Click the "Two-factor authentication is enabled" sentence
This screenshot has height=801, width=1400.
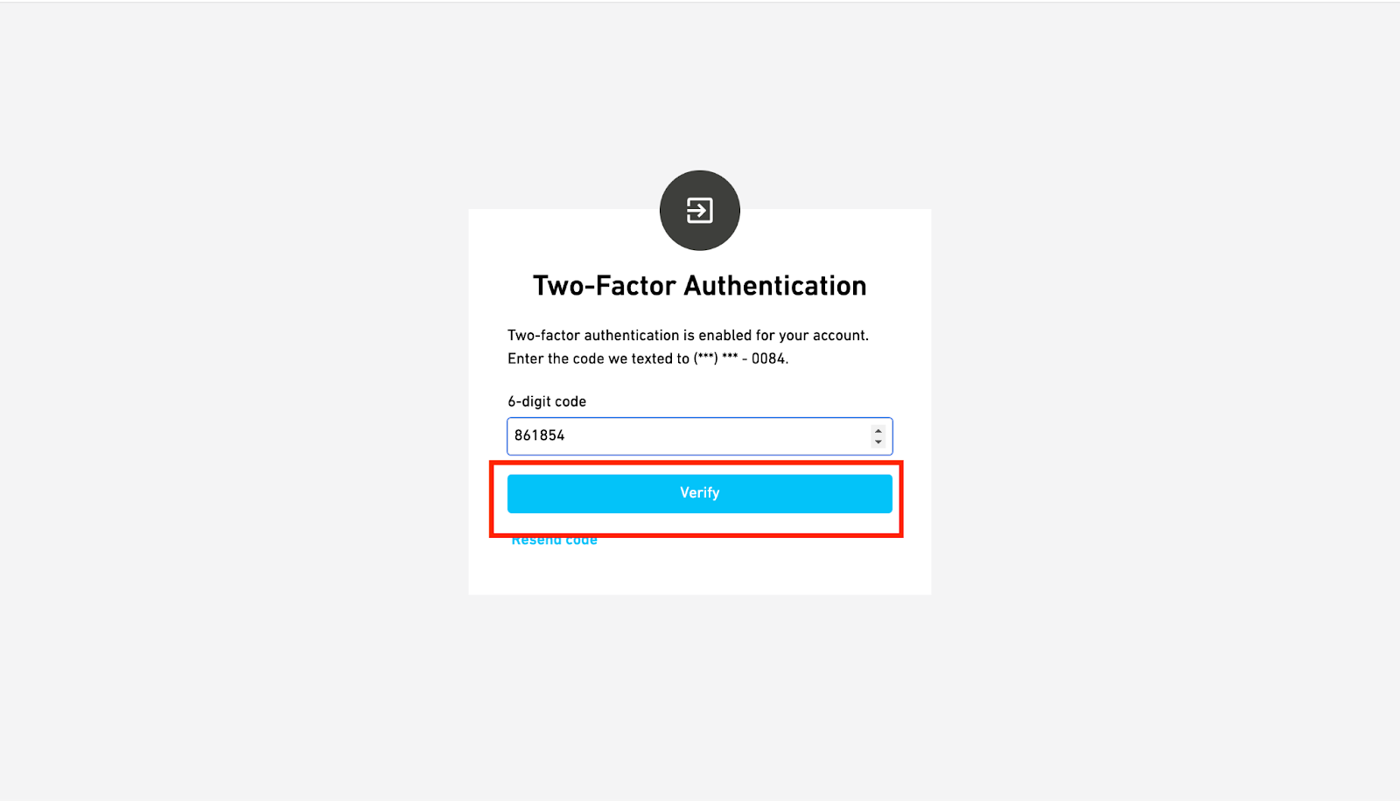688,335
